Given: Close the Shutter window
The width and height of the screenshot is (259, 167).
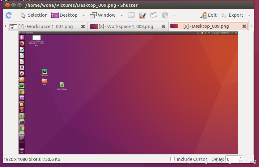Looking at the screenshot, I should [7, 5].
